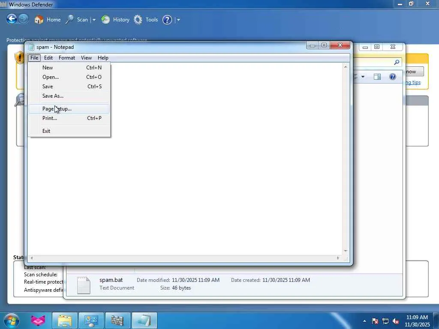Click the Notepad title bar icon
The image size is (439, 329).
point(31,47)
